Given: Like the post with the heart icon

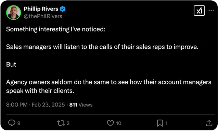Looking at the screenshot, I should 111,123.
